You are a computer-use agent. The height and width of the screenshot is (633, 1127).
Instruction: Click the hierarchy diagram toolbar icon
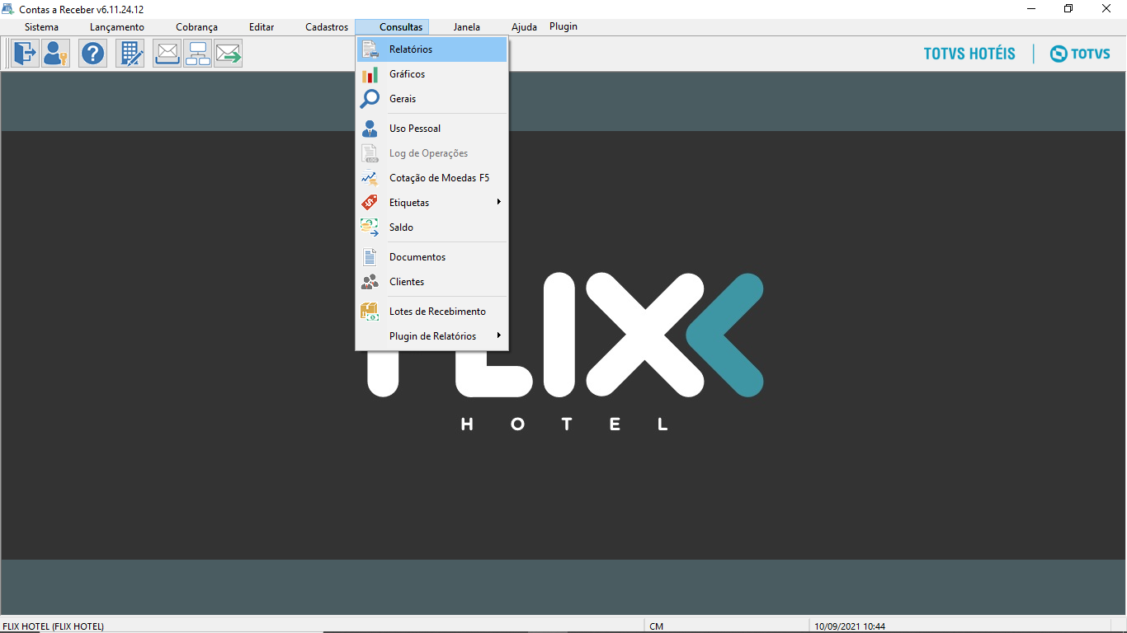click(198, 54)
